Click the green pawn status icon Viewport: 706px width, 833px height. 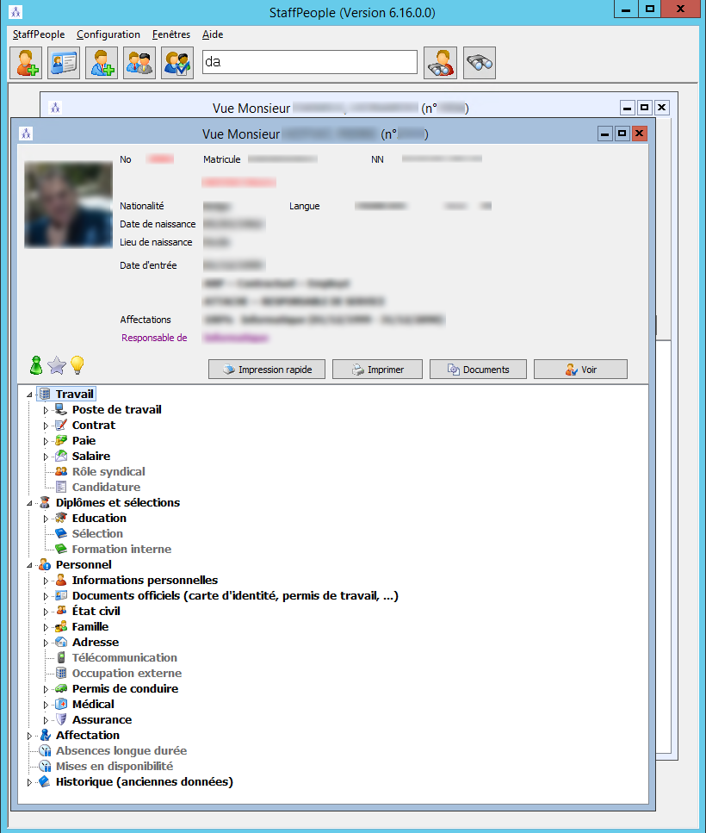pyautogui.click(x=36, y=365)
